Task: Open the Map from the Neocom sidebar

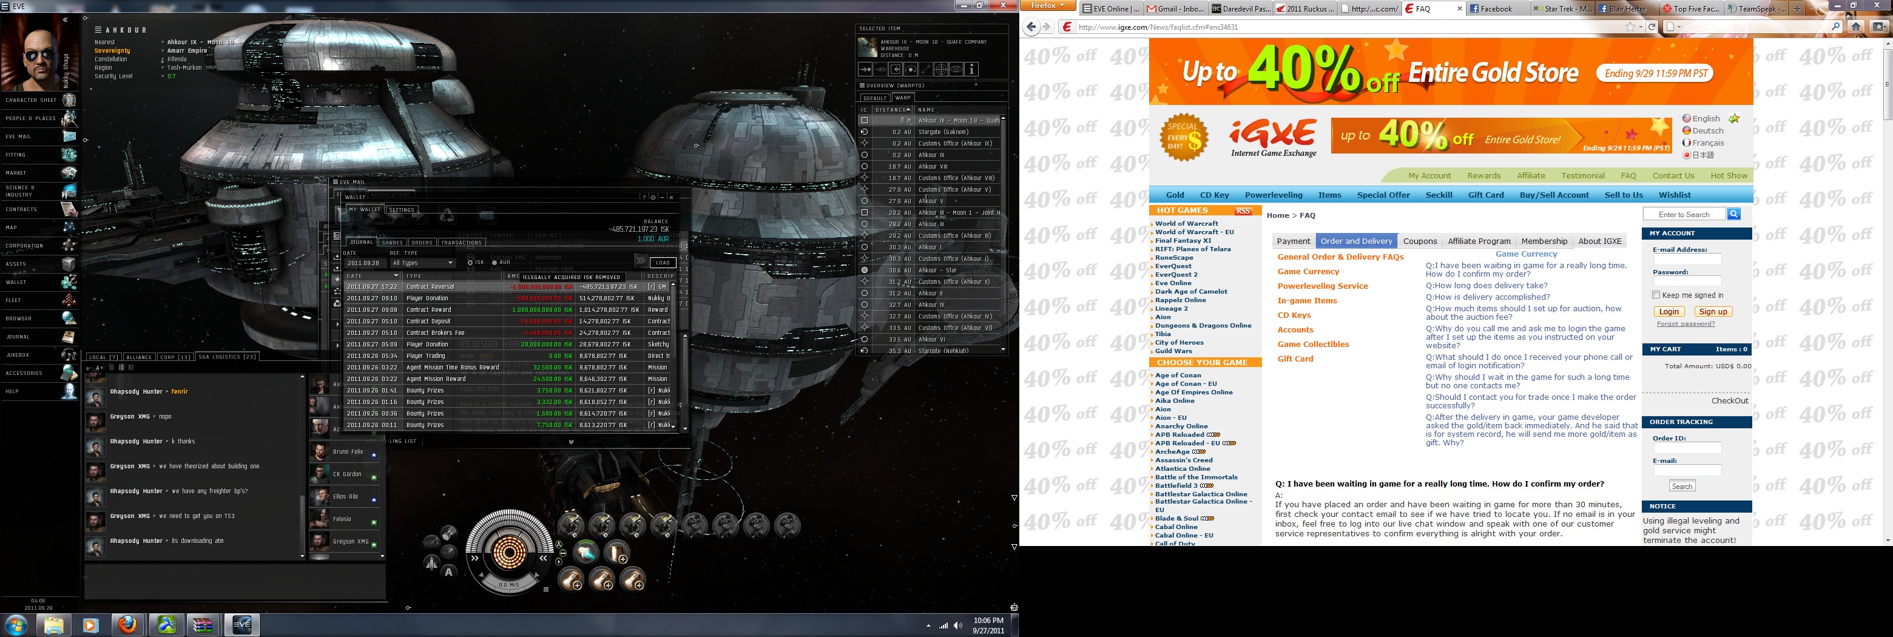Action: click(x=39, y=227)
